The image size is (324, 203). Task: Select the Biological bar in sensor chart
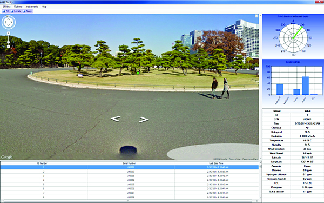tap(280, 89)
